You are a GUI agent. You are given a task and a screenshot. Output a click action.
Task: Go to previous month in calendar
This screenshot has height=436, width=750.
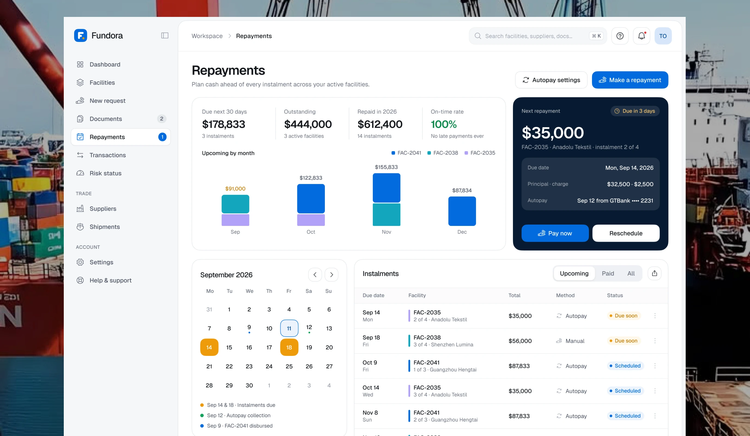point(315,274)
